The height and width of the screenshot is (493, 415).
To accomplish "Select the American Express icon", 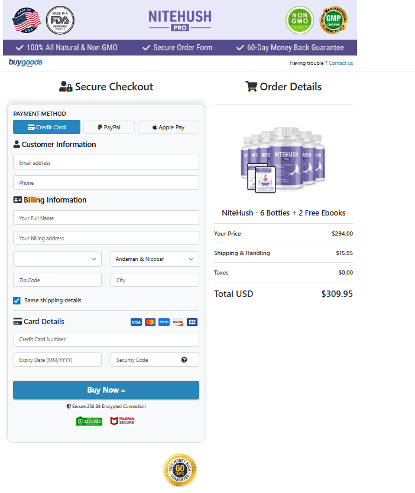I will [164, 322].
